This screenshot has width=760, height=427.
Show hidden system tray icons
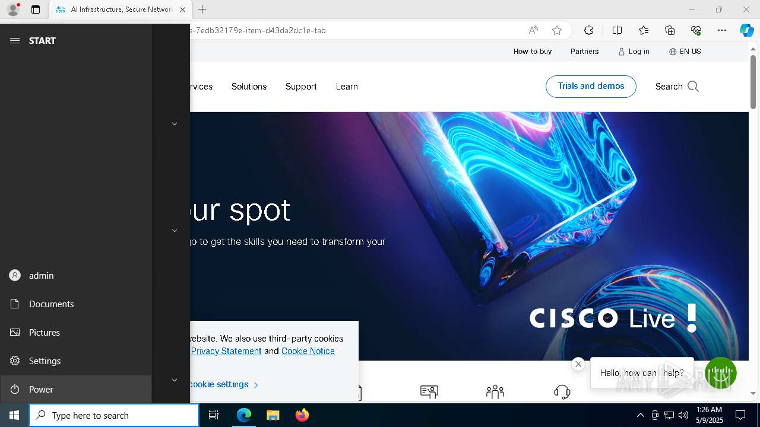(640, 415)
